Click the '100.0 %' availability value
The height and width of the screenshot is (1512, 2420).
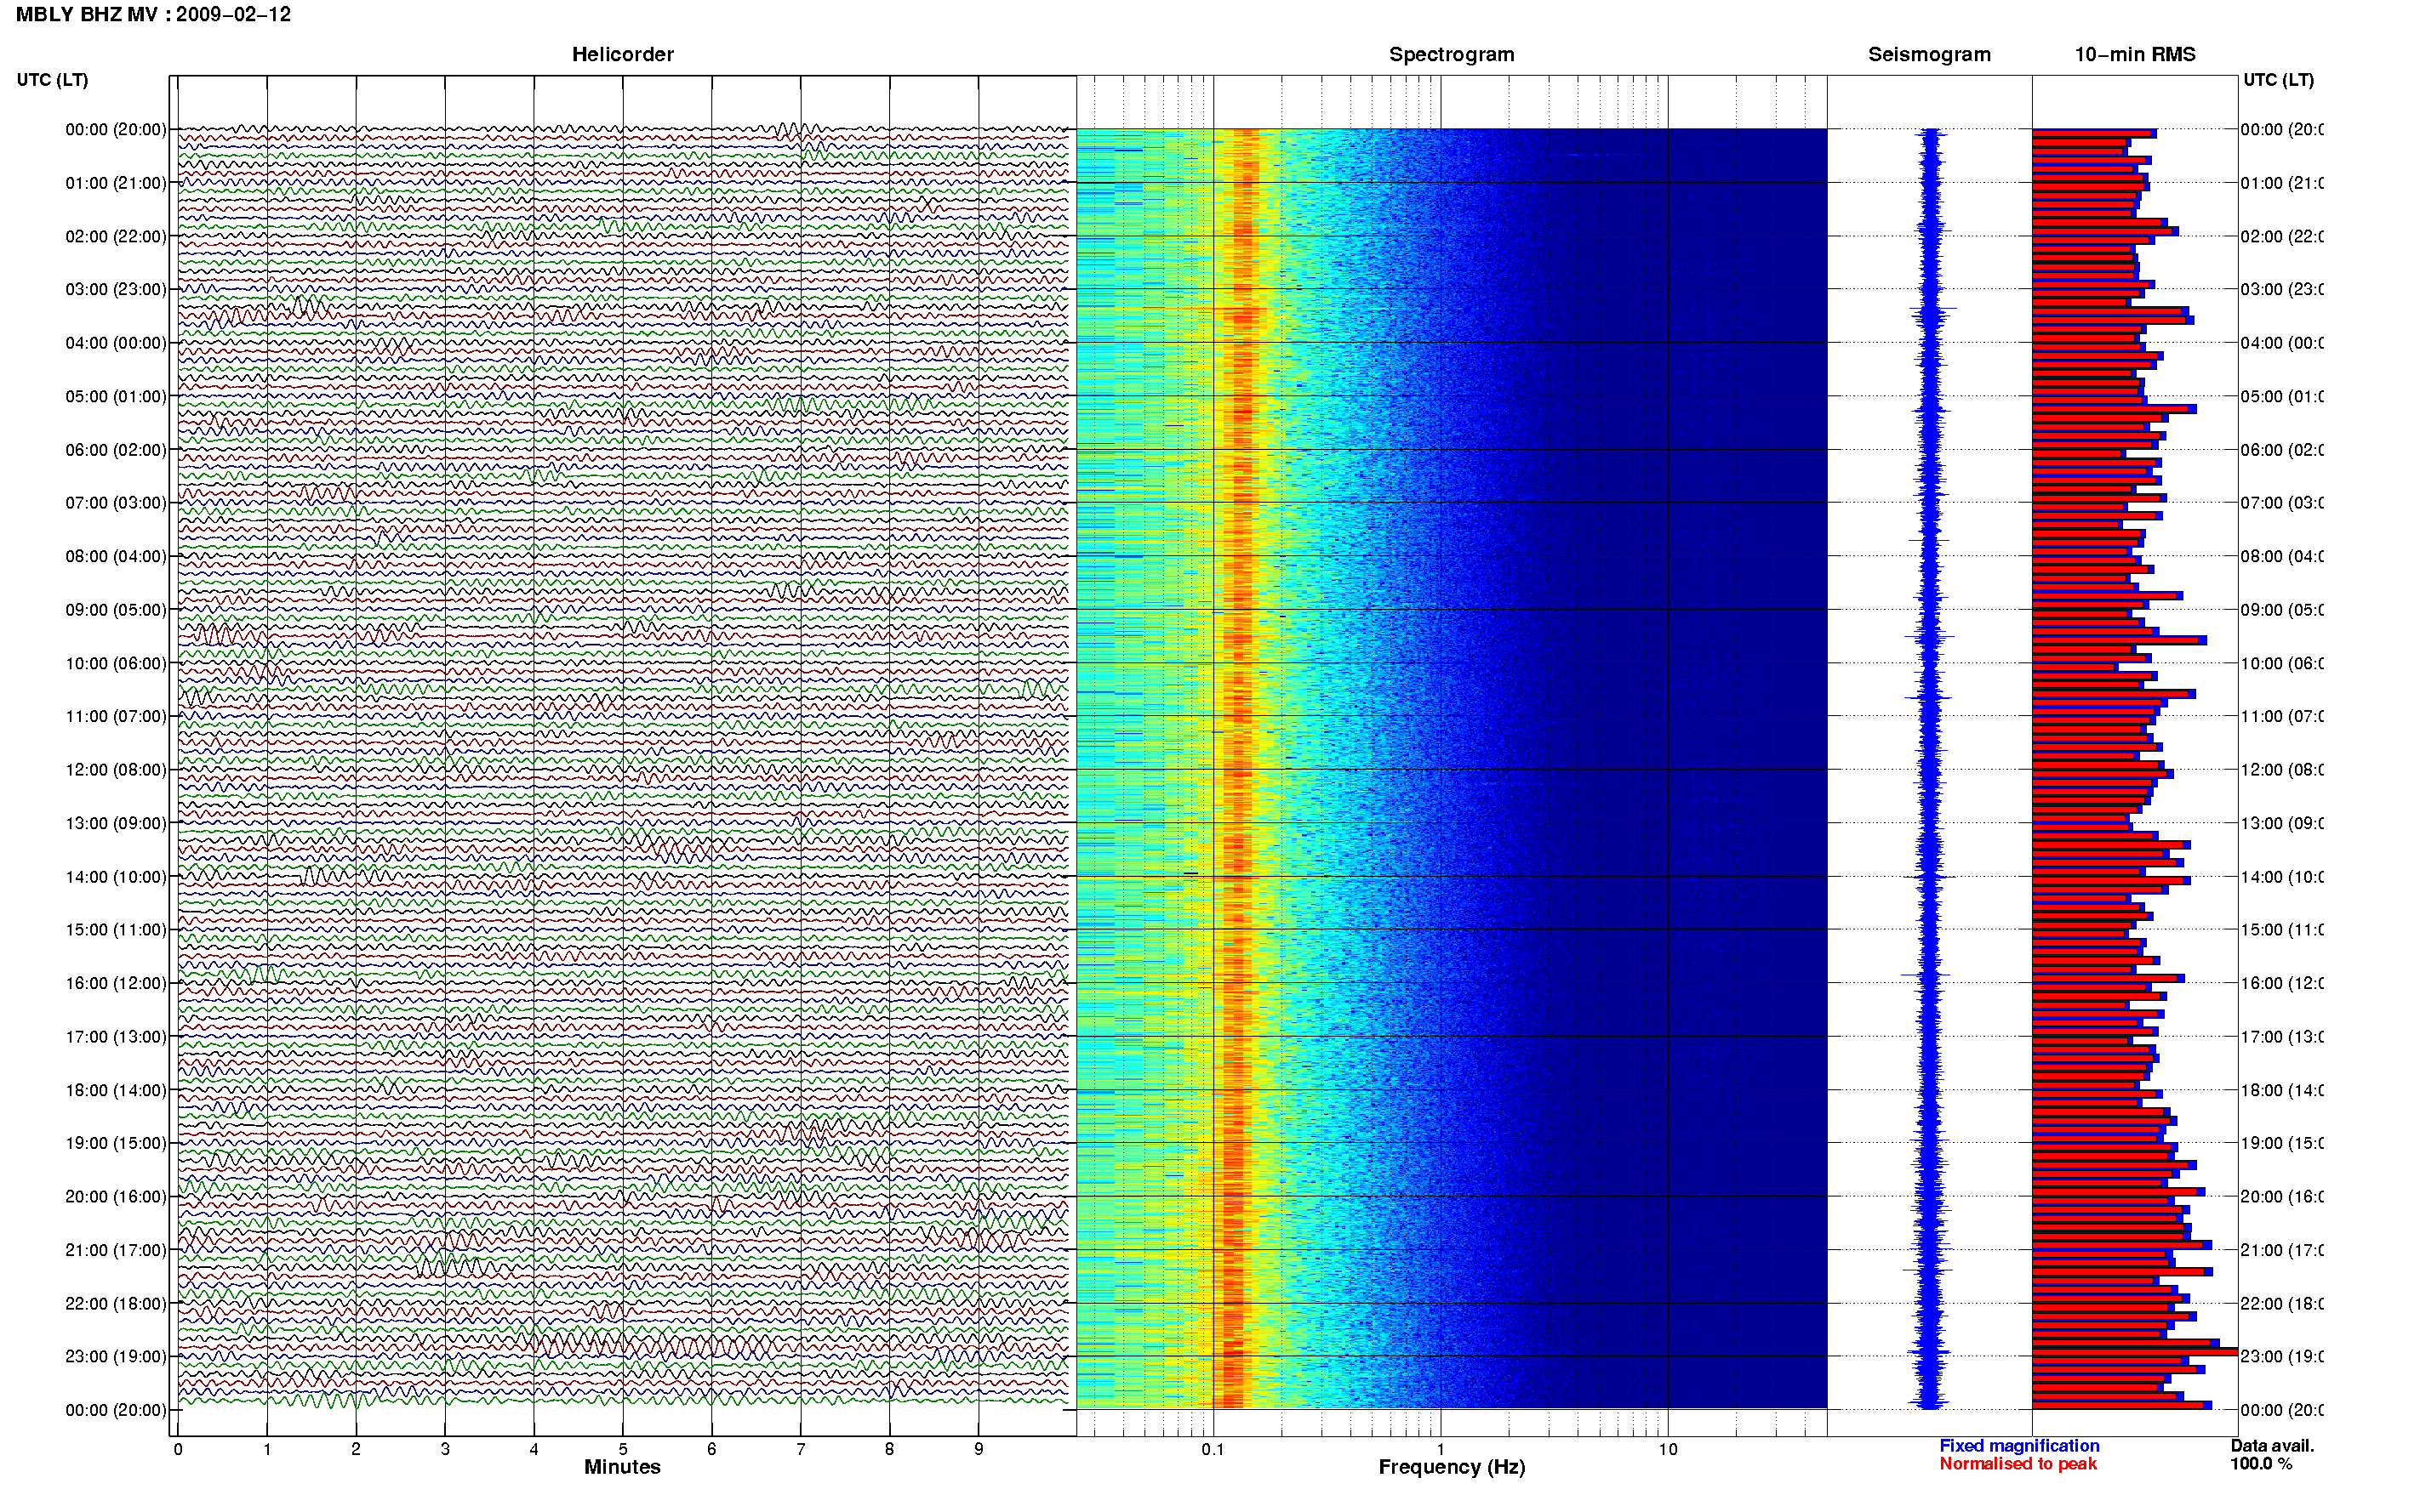tap(2261, 1464)
